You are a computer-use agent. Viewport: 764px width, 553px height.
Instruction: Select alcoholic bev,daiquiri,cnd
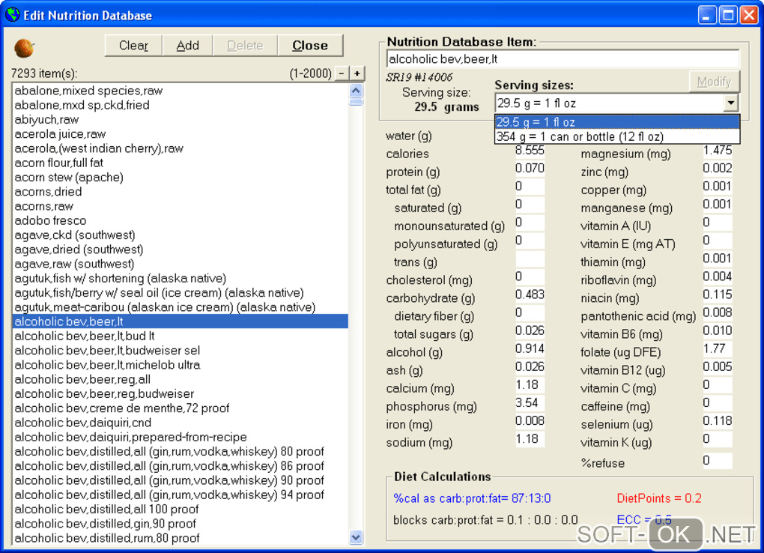point(180,423)
